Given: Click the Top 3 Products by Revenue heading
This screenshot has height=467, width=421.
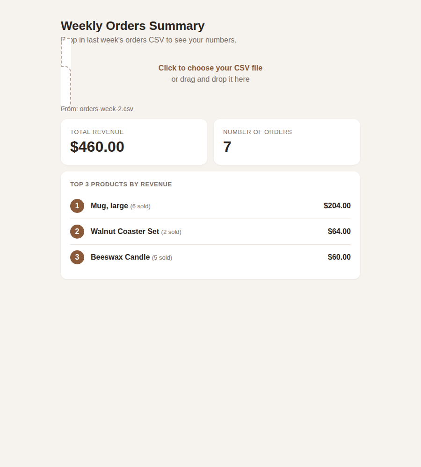Looking at the screenshot, I should [x=121, y=184].
